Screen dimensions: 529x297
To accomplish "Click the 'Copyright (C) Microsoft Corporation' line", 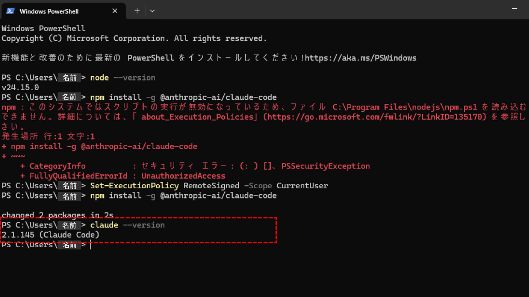I will point(134,38).
